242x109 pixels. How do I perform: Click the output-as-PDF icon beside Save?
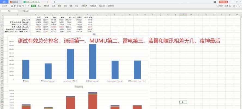(15, 6)
